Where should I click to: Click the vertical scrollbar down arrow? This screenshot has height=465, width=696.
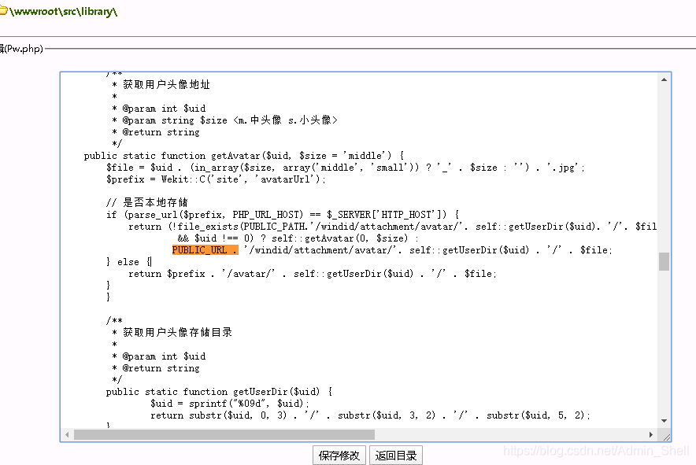coord(664,421)
